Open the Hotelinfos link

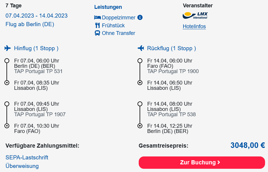point(194,26)
